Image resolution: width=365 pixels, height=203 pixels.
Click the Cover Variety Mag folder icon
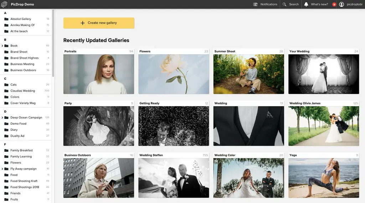[x=6, y=103]
